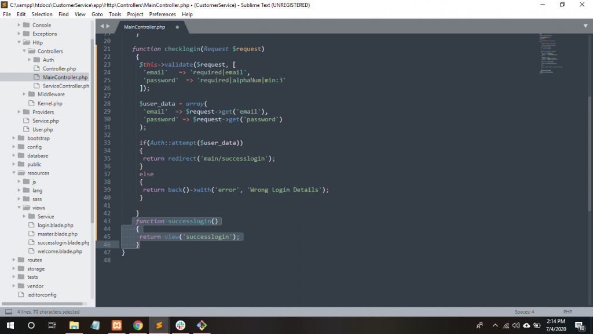This screenshot has height=334, width=593.
Task: Click Spaces: 4 indentation setting
Action: (524, 312)
